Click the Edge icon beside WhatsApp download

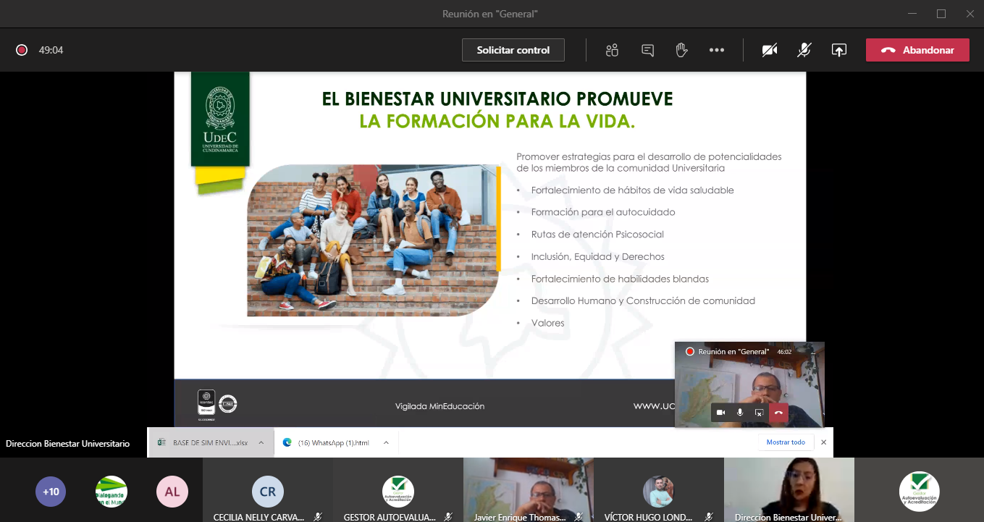287,442
